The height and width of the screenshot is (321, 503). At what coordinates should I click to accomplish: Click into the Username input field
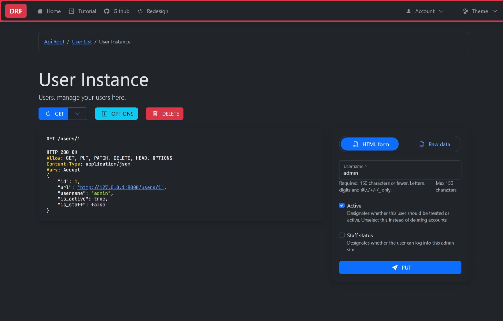tap(400, 173)
